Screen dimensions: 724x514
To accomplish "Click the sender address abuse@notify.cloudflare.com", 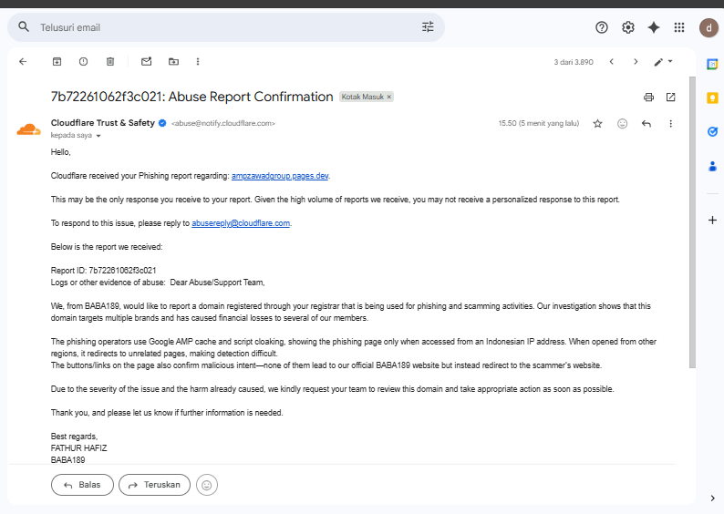I will coord(223,124).
